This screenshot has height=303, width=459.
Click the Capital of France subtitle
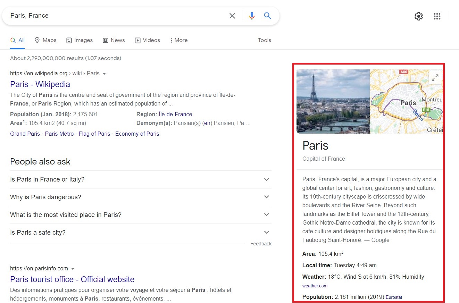pos(324,159)
